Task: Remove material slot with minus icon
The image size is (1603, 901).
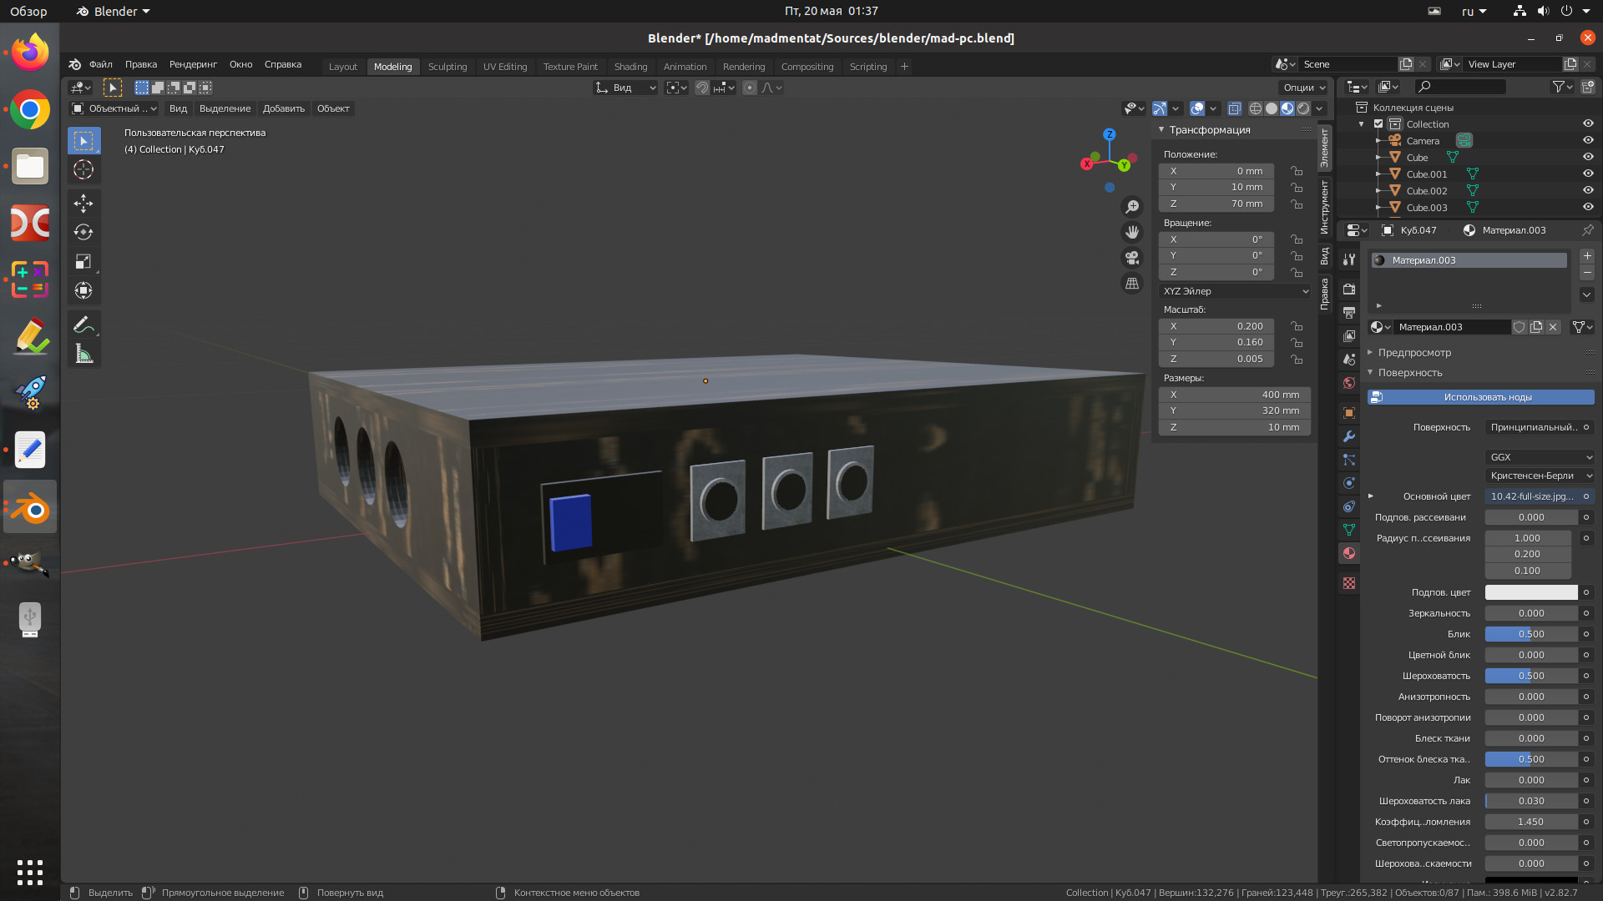Action: (x=1587, y=273)
